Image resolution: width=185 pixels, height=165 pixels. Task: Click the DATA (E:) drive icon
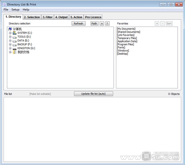coord(14,41)
